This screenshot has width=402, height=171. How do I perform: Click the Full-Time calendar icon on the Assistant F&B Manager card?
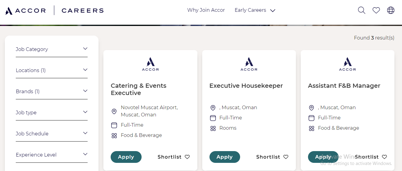point(311,118)
